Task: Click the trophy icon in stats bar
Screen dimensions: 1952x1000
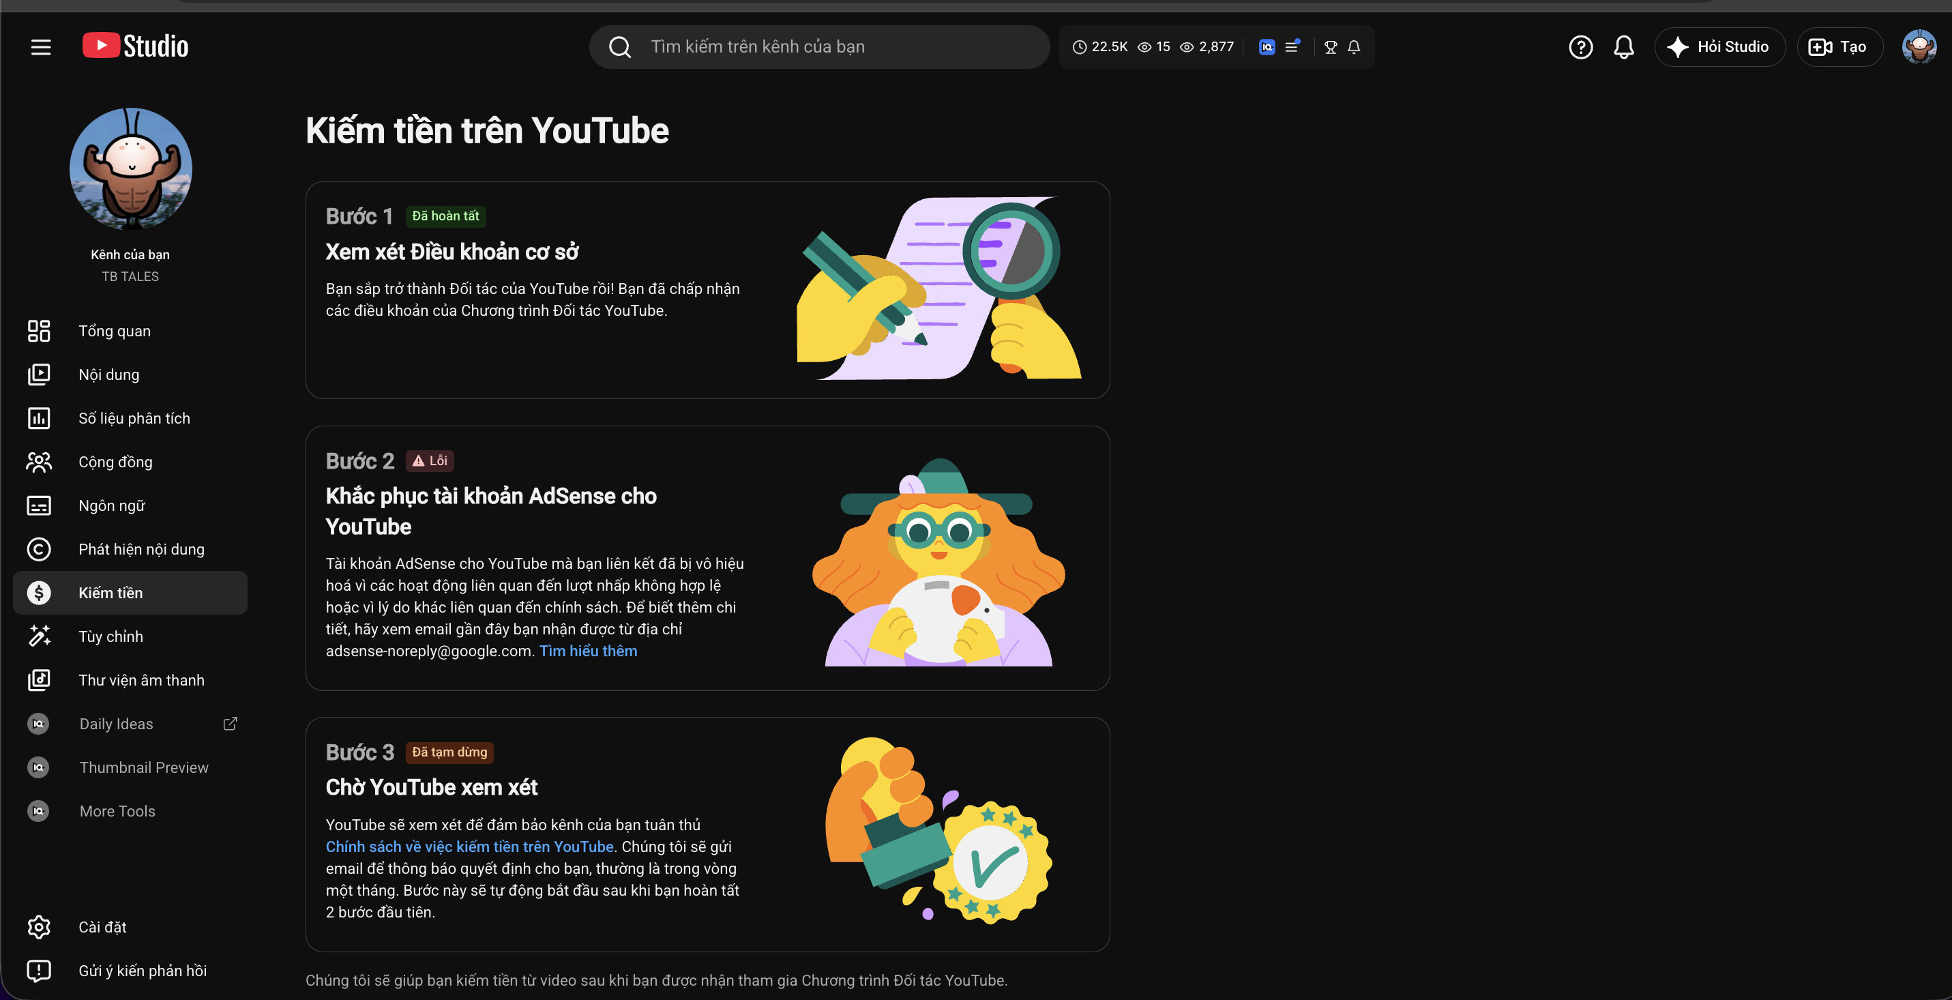Action: (1330, 47)
